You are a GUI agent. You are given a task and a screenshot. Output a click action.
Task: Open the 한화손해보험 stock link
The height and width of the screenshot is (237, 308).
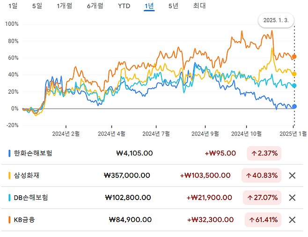(33, 153)
